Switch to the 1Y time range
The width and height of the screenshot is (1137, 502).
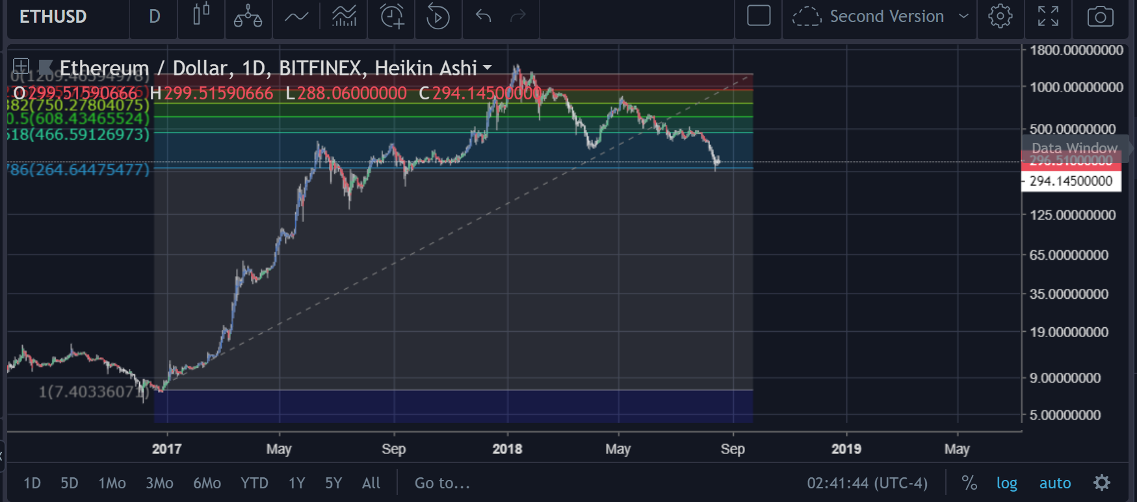[296, 483]
